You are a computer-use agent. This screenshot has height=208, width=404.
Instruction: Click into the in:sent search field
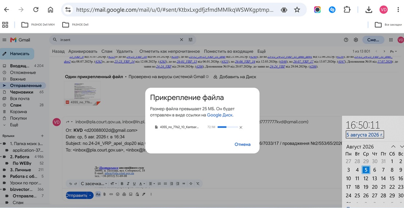119,40
